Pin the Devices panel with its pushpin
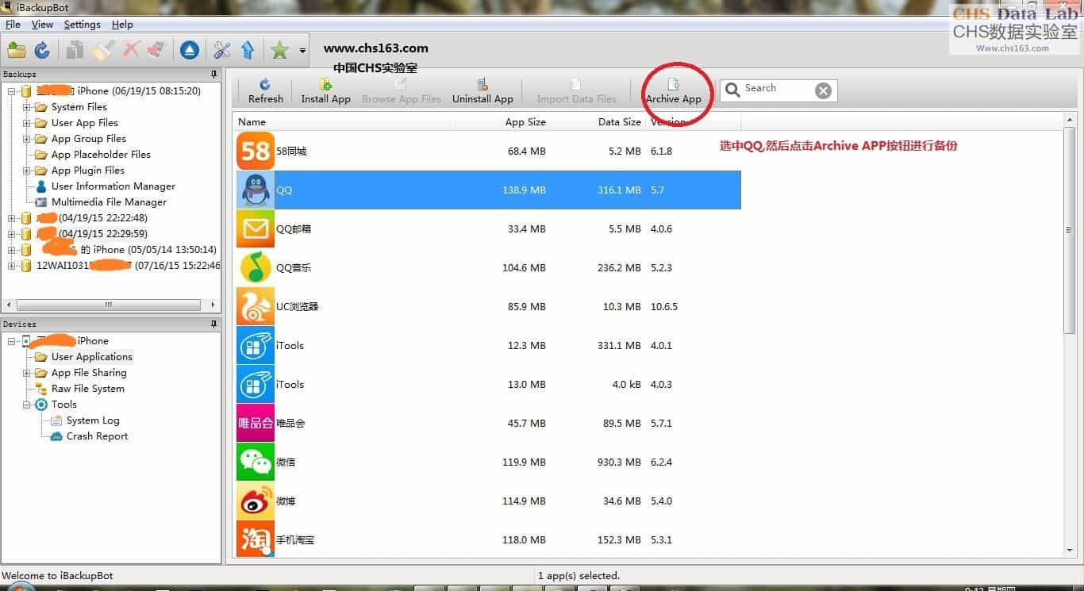This screenshot has height=591, width=1084. click(x=213, y=324)
